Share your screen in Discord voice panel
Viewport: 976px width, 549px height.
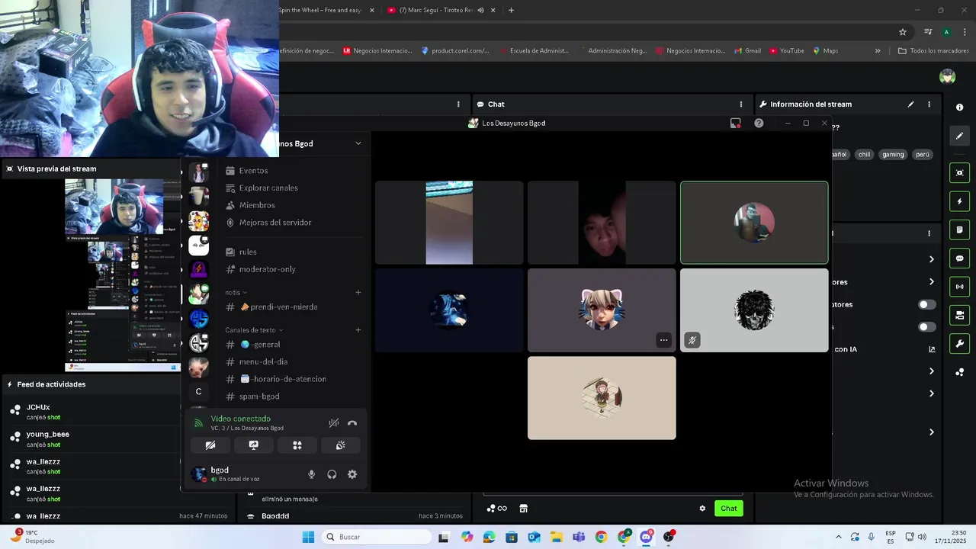[254, 445]
